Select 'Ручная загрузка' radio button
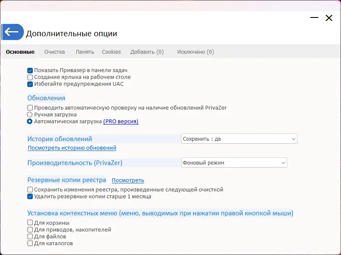This screenshot has height=255, width=341. [x=30, y=115]
